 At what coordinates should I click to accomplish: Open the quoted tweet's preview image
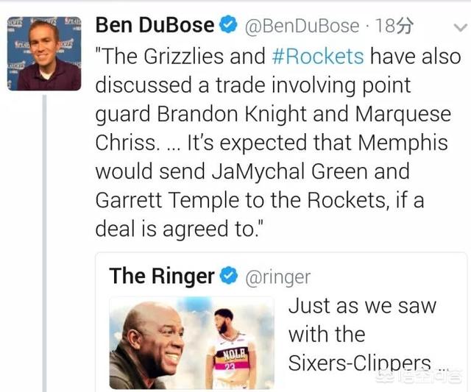point(191,343)
